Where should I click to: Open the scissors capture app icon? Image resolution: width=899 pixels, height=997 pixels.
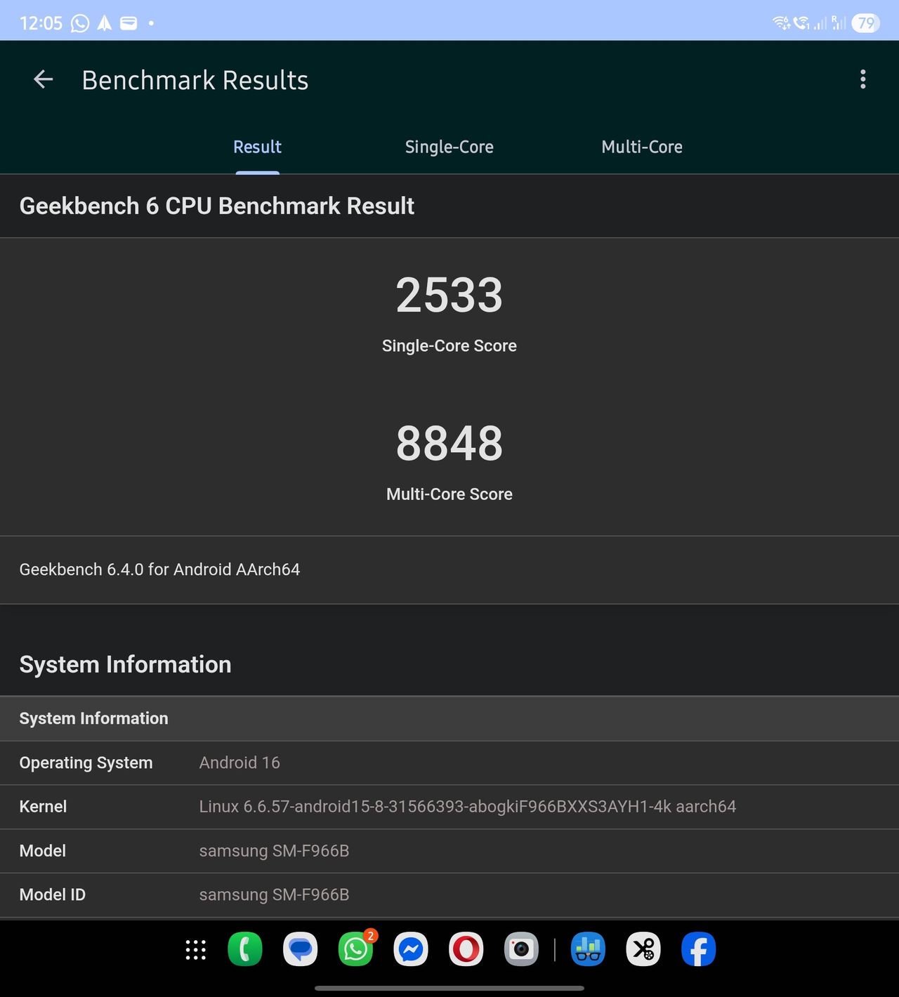click(x=643, y=949)
